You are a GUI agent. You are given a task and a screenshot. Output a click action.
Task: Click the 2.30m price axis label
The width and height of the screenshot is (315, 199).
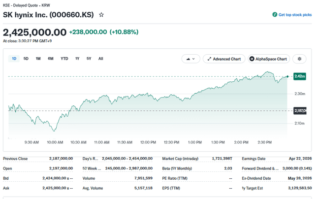300,94
